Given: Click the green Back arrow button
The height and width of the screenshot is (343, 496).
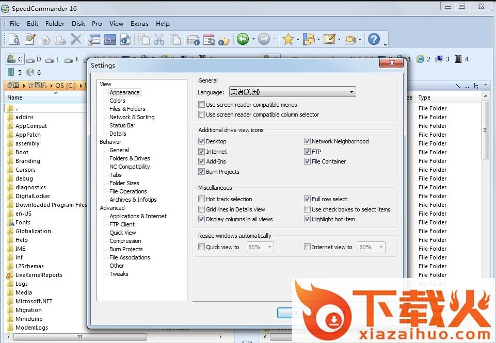Looking at the screenshot, I should (243, 39).
